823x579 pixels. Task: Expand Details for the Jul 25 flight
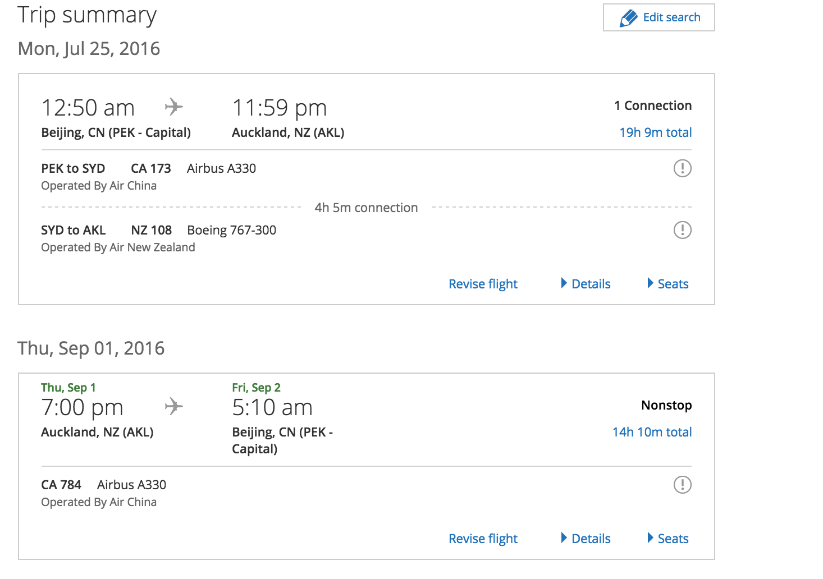[x=586, y=284]
